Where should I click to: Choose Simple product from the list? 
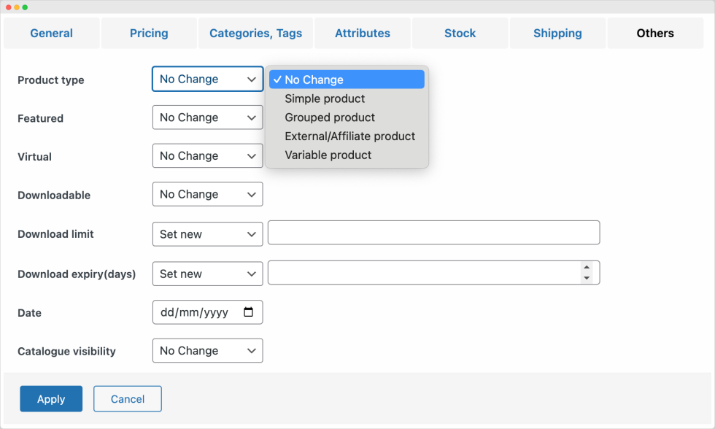(x=325, y=98)
